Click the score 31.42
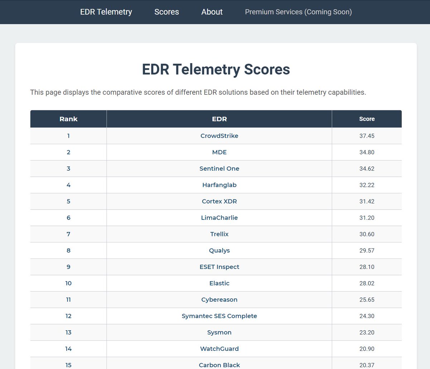This screenshot has height=369, width=430. click(x=367, y=202)
